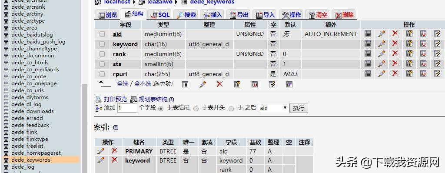Edit the rank field with pencil icon

pos(382,54)
